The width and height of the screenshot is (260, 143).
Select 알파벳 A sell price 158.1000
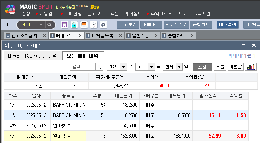(182, 136)
